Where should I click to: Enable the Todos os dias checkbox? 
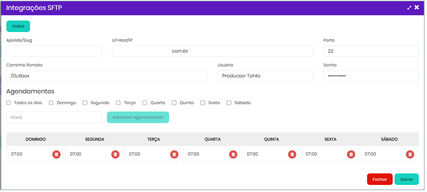pos(9,103)
